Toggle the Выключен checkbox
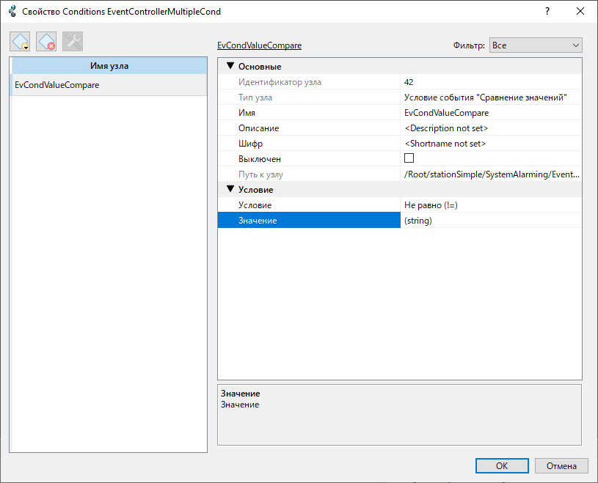Viewport: 598px width, 483px height. click(409, 158)
